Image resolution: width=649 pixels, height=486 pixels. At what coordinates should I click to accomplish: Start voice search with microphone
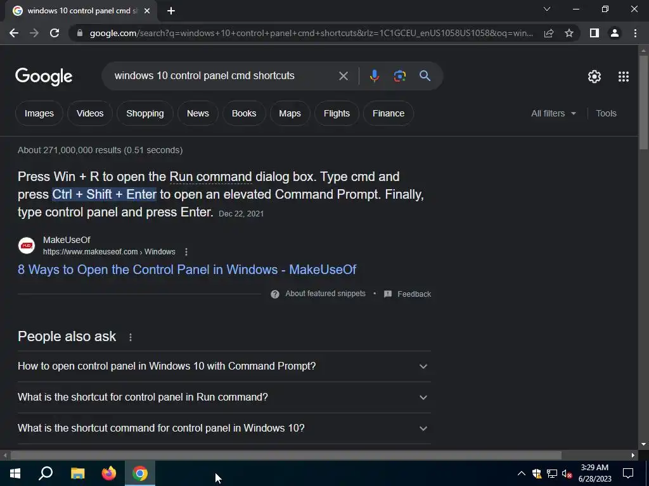click(x=374, y=76)
